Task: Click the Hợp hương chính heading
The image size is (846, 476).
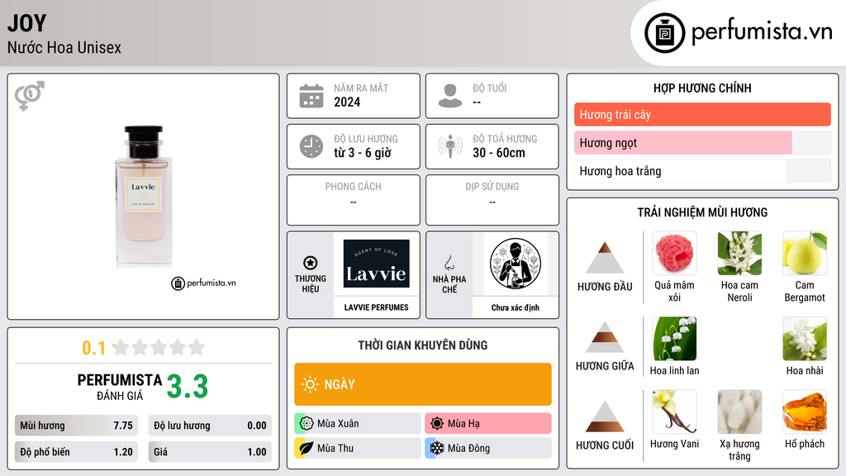Action: [702, 88]
